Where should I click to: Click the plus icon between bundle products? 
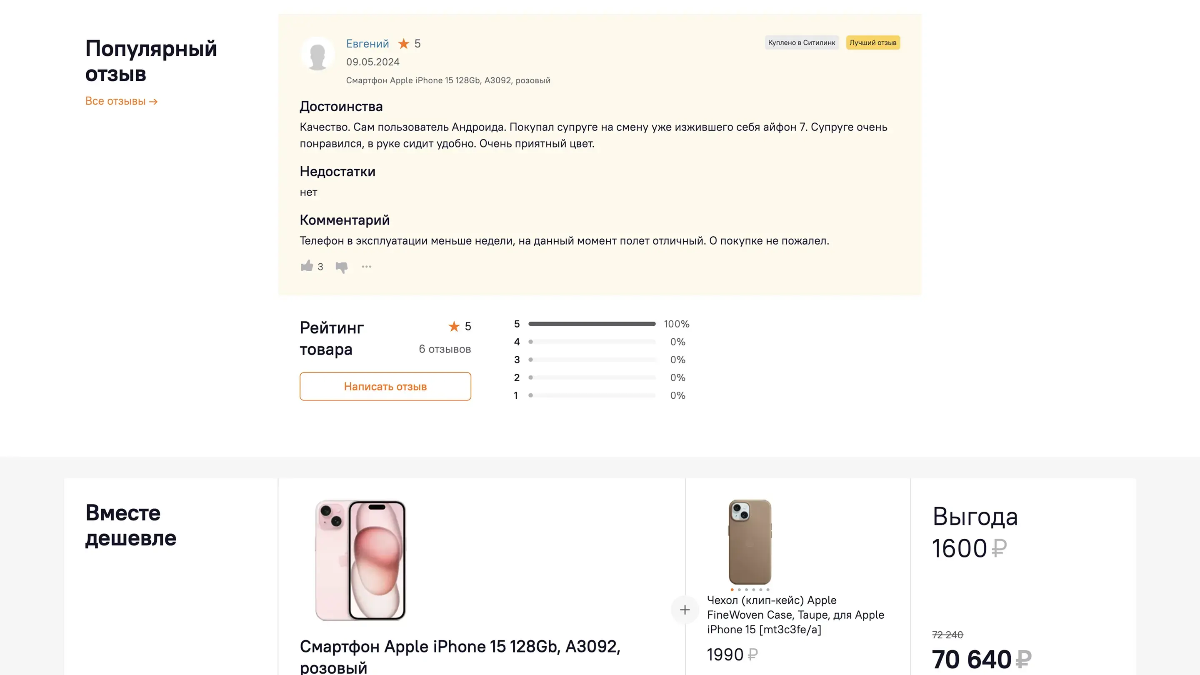[x=685, y=610]
